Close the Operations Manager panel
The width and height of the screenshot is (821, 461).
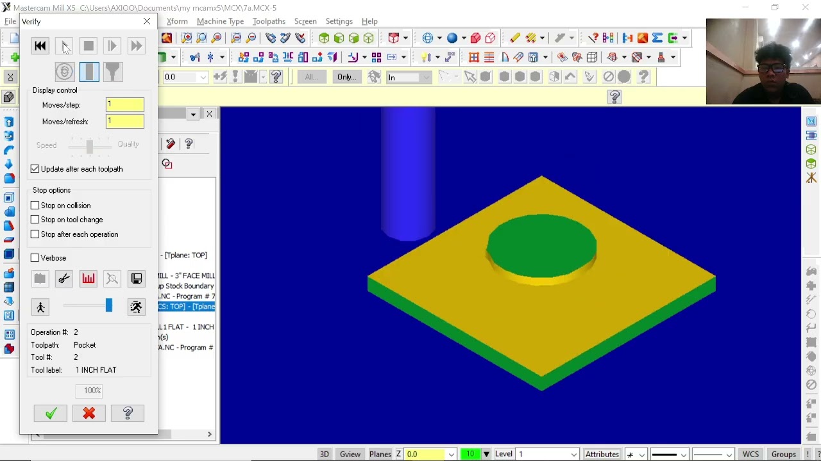click(209, 114)
